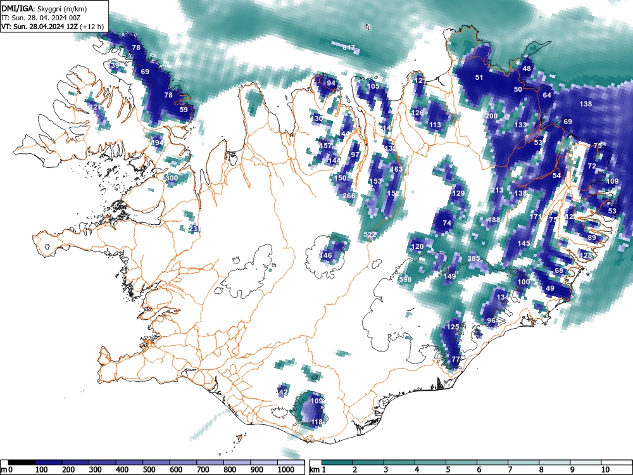The height and width of the screenshot is (475, 633).
Task: Click the visibility value 129 on the map
Action: [x=458, y=193]
